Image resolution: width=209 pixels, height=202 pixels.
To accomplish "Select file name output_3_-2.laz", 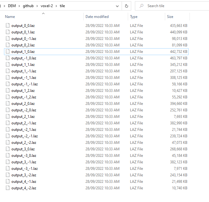I will pos(24,175).
